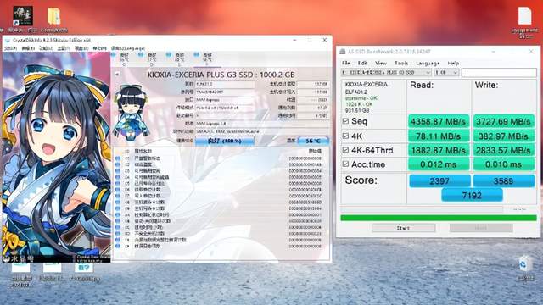This screenshot has height=305, width=543.
Task: Toggle the 4K test checkbox
Action: click(x=345, y=136)
